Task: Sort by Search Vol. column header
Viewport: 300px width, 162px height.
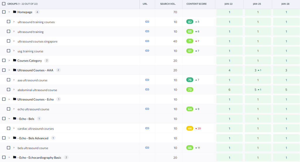Action: pyautogui.click(x=168, y=4)
